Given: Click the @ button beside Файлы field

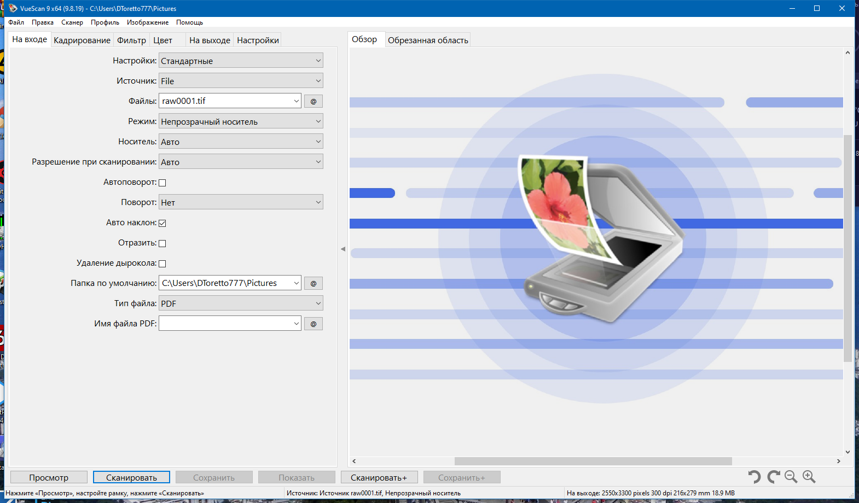Looking at the screenshot, I should 314,101.
